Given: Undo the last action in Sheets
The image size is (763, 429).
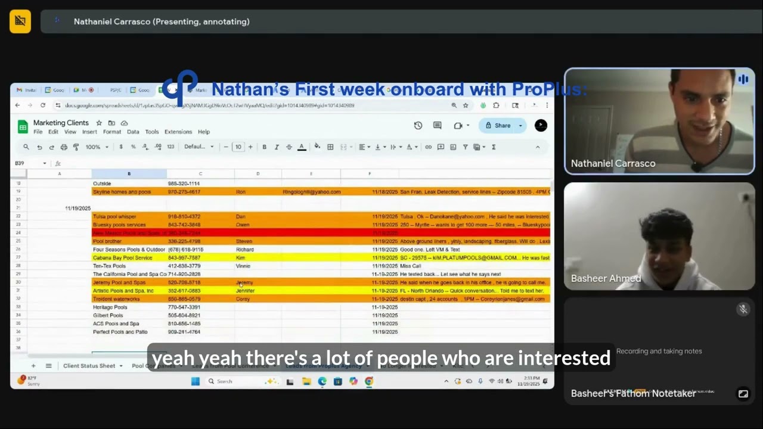Looking at the screenshot, I should pyautogui.click(x=39, y=147).
